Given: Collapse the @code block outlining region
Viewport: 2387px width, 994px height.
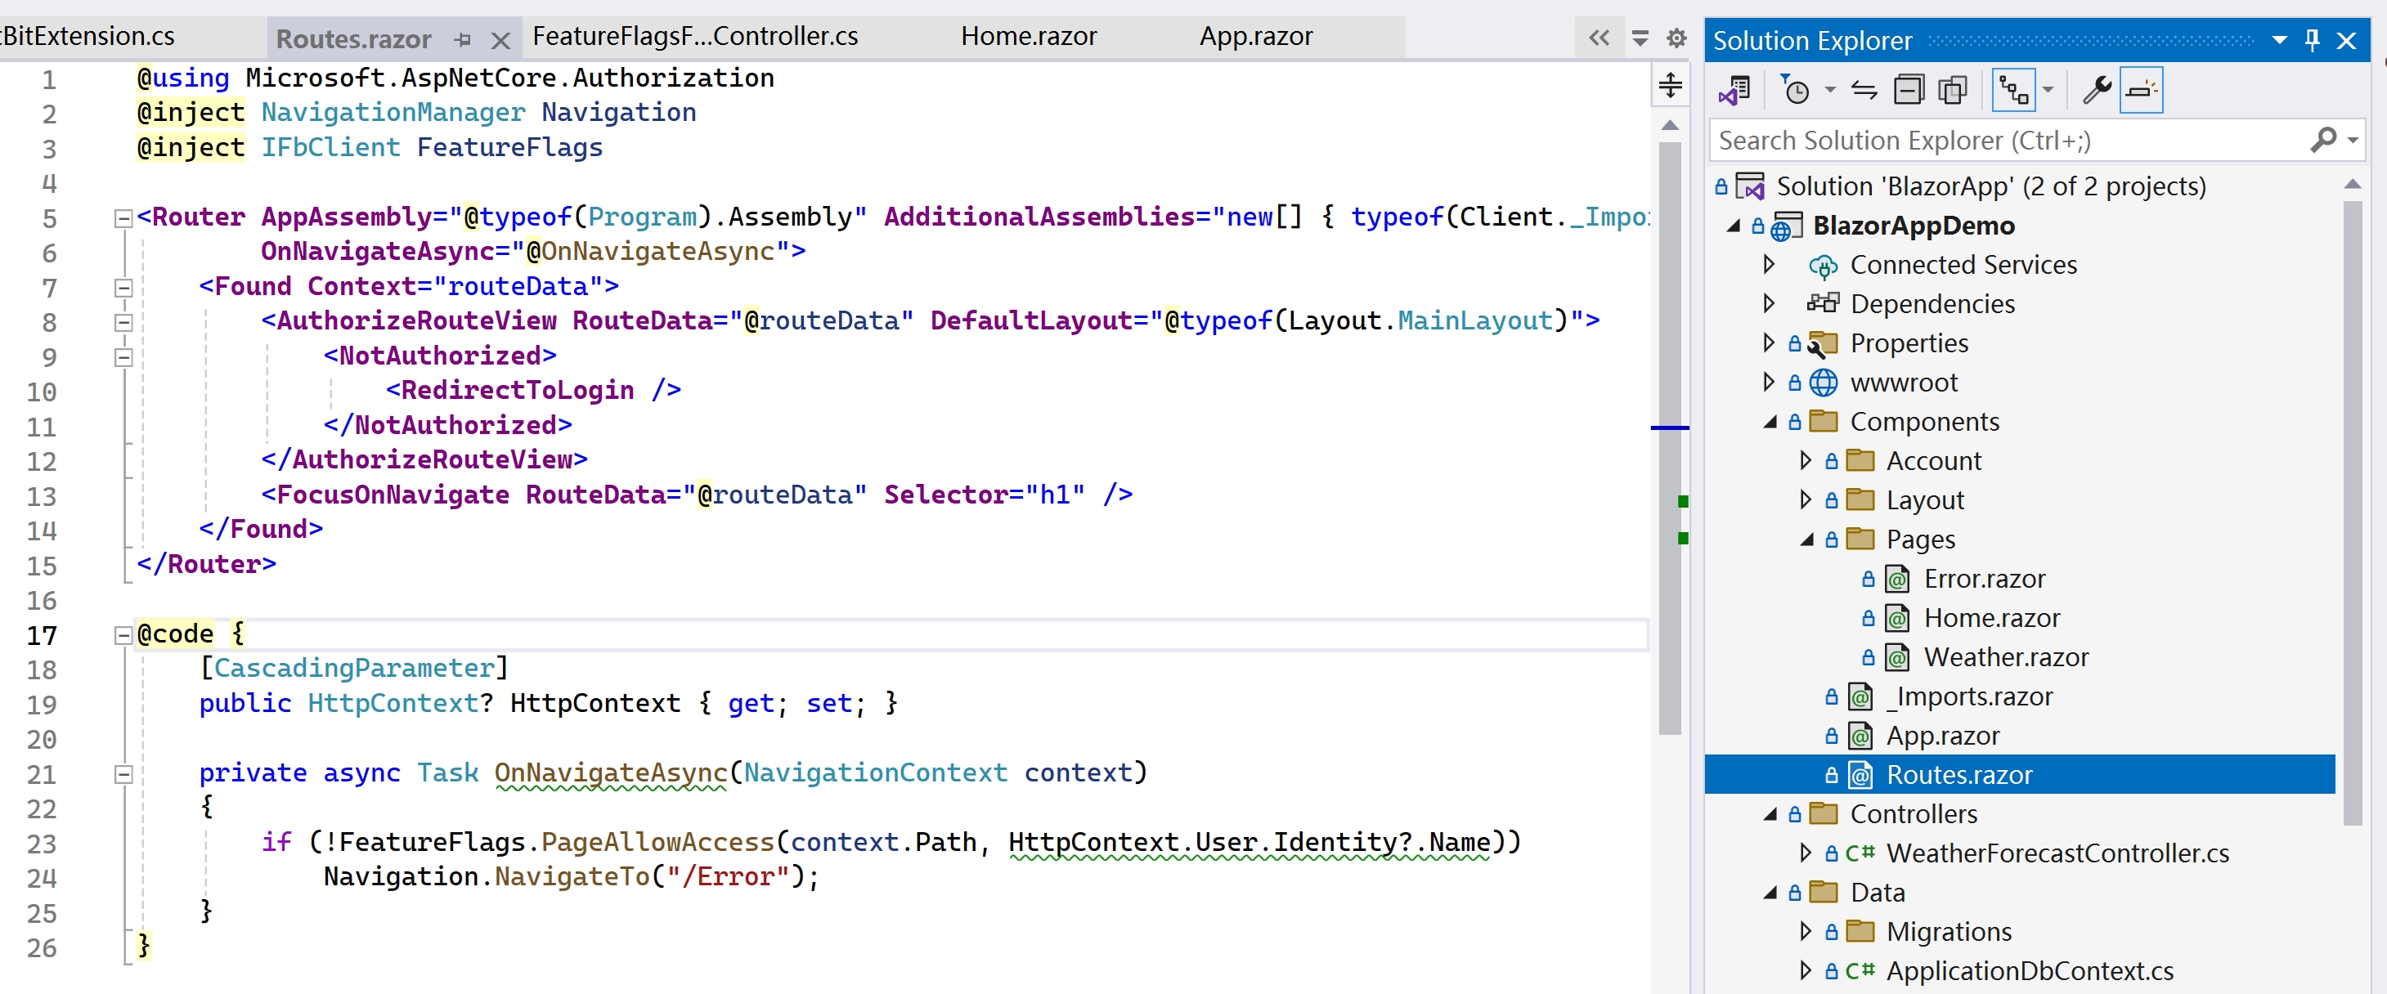Looking at the screenshot, I should click(123, 635).
